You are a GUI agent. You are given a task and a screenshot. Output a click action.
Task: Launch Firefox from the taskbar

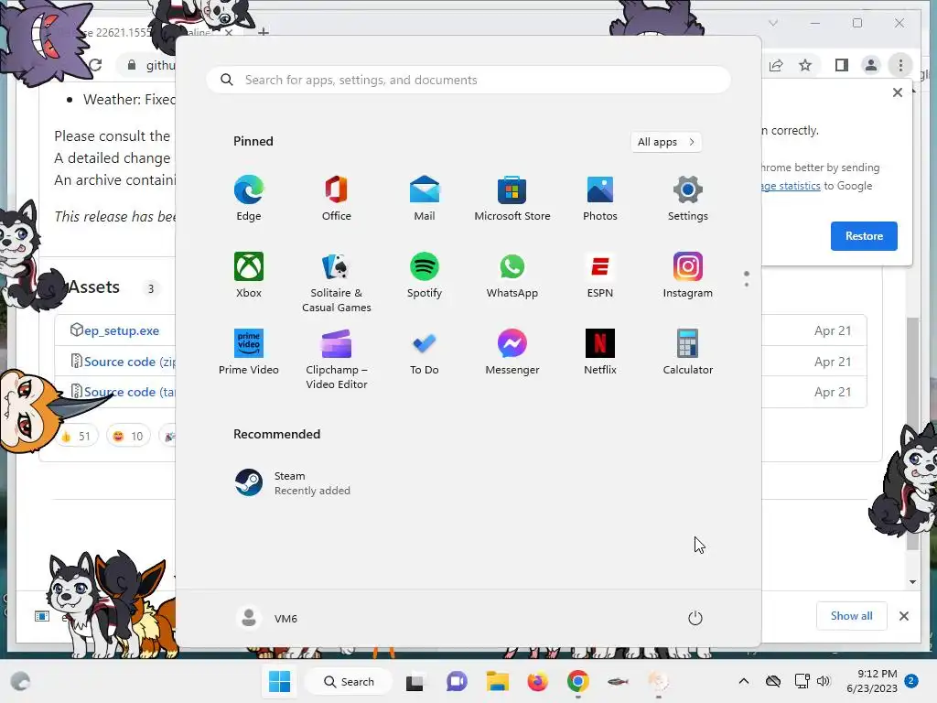pos(537,681)
